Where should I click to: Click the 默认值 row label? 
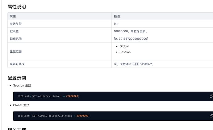[14, 31]
